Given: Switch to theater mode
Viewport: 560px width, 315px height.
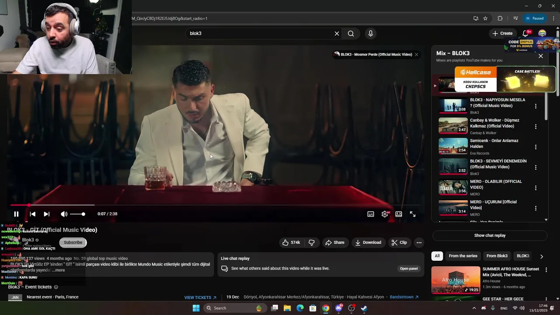Looking at the screenshot, I should pos(399,214).
